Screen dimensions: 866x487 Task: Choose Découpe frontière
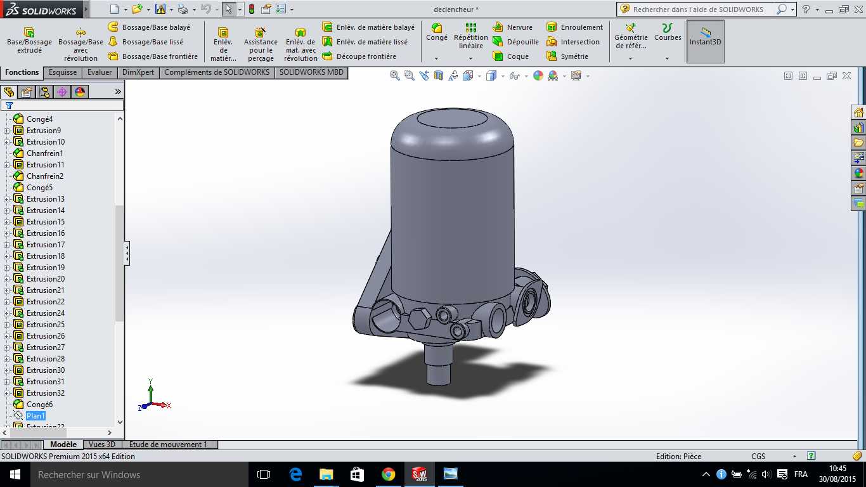point(359,56)
